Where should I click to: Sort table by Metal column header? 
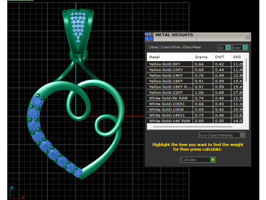[170, 57]
